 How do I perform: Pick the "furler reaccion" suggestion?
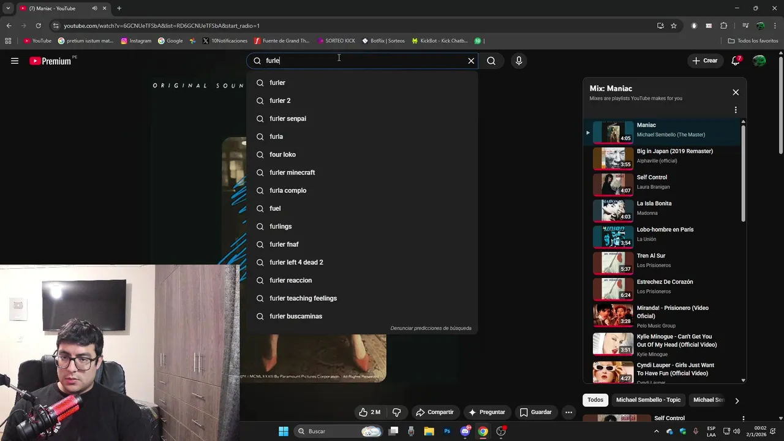tap(362, 281)
